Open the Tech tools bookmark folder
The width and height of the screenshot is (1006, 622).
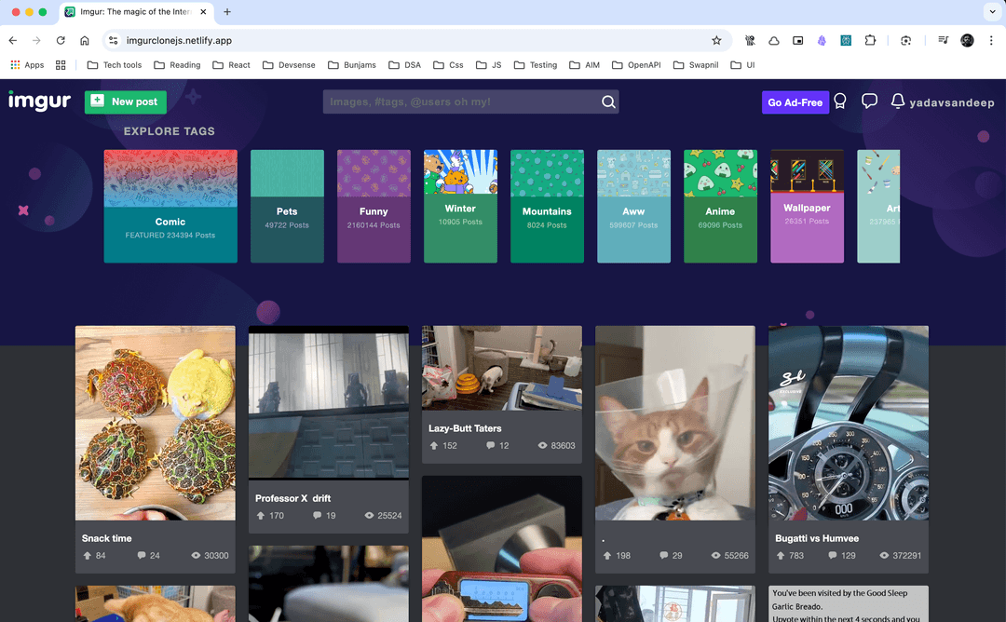pos(115,65)
